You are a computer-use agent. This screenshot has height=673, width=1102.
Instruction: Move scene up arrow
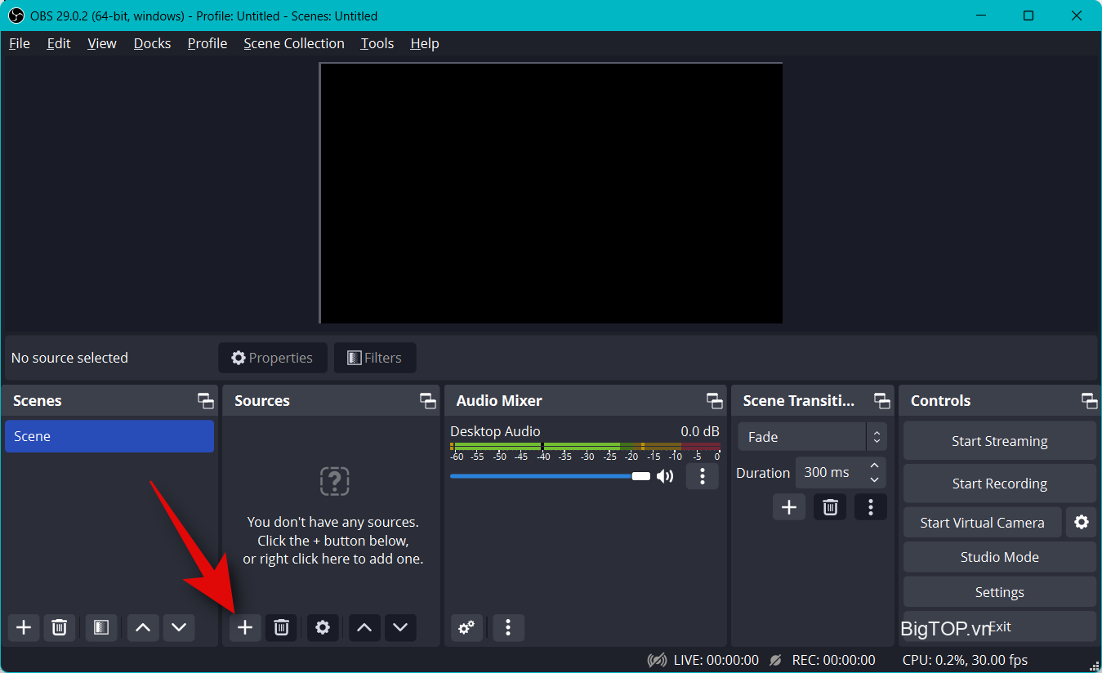coord(143,627)
